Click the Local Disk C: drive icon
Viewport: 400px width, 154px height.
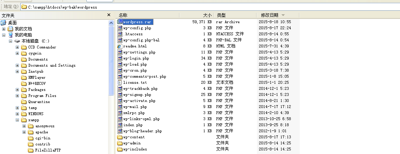(17, 41)
